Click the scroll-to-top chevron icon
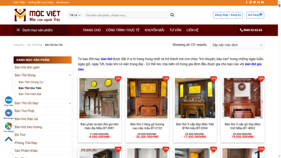Screen dimensions: 281x158 (x=9, y=139)
